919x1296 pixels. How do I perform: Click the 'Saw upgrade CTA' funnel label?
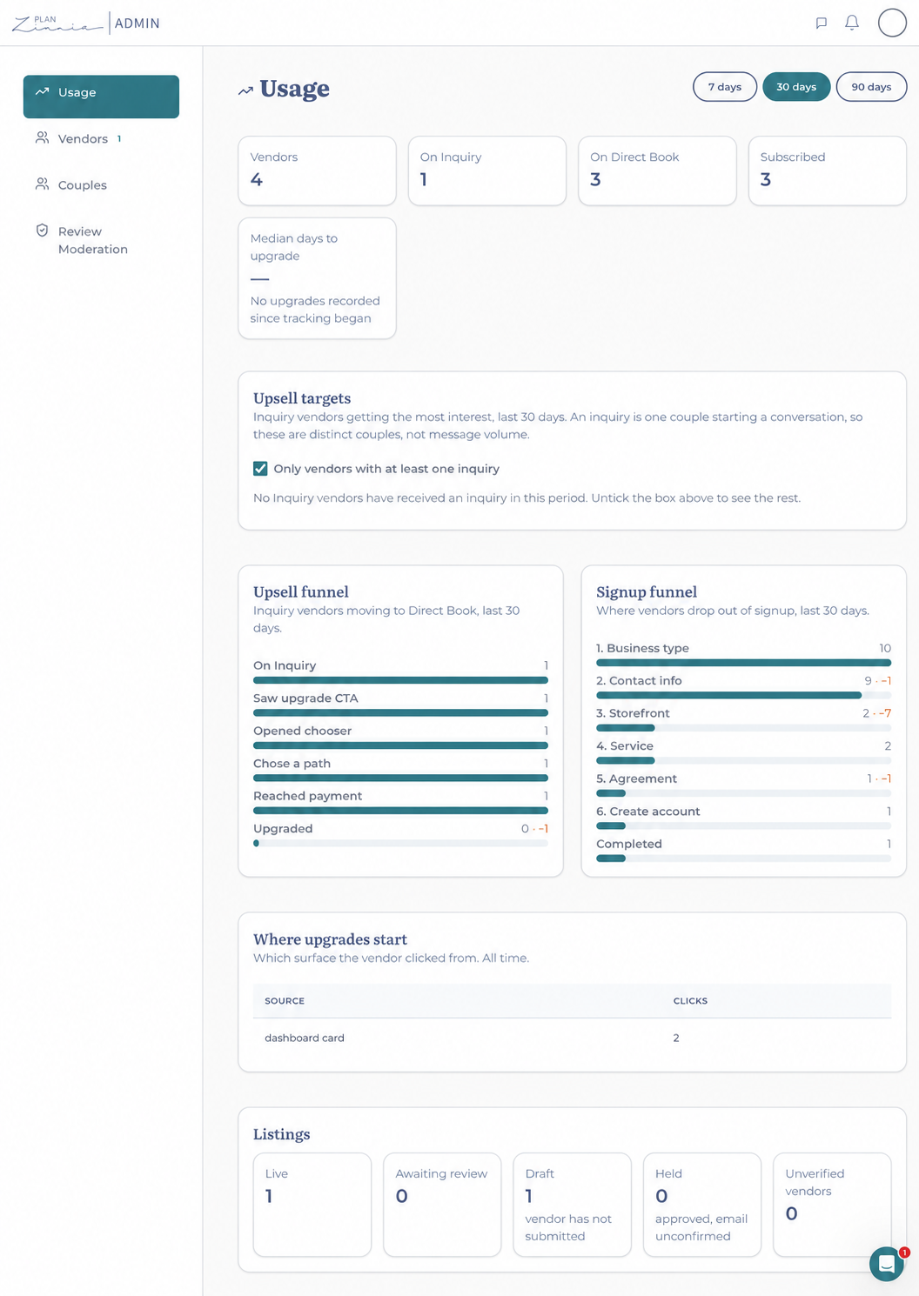click(305, 698)
